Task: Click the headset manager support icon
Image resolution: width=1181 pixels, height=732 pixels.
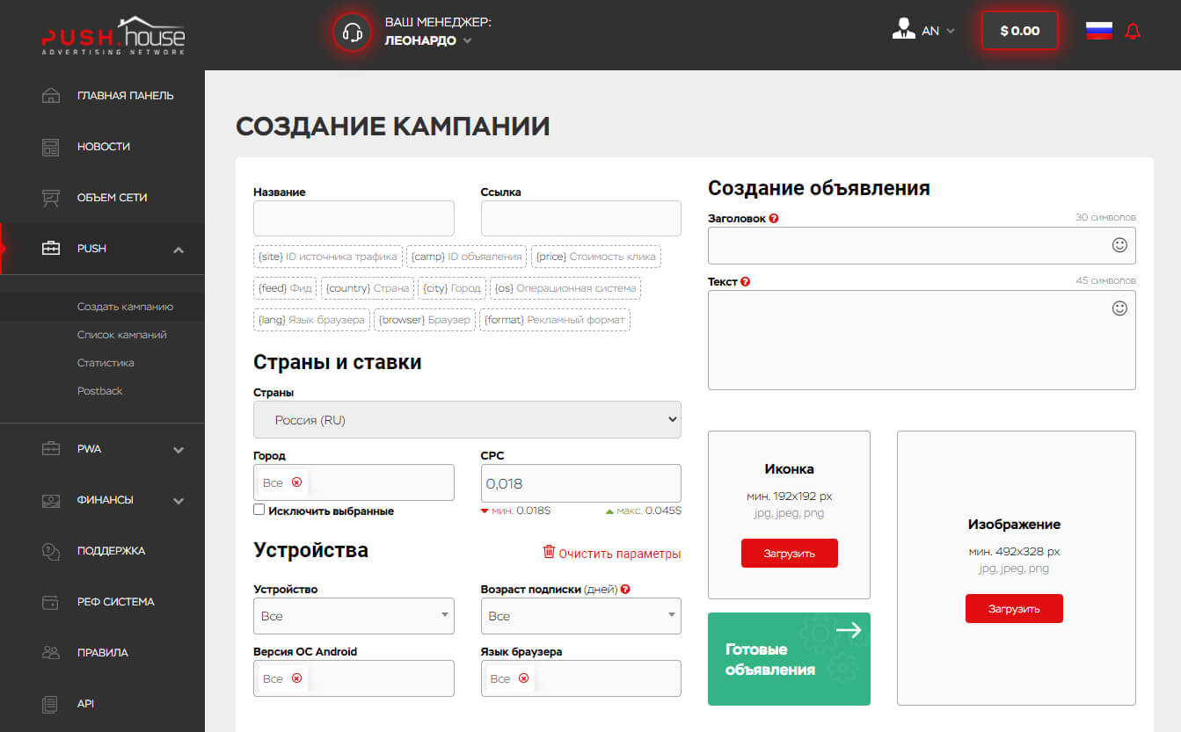Action: 353,33
